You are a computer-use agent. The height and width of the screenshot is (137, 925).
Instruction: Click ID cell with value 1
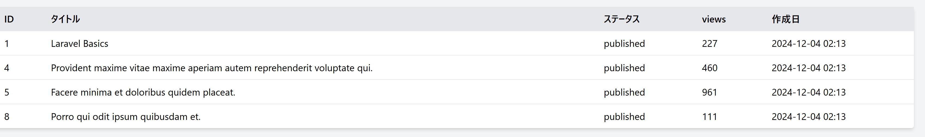click(x=7, y=44)
